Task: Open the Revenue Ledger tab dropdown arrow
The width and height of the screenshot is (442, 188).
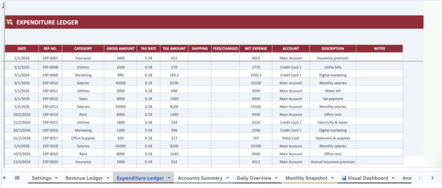Action: coord(108,178)
